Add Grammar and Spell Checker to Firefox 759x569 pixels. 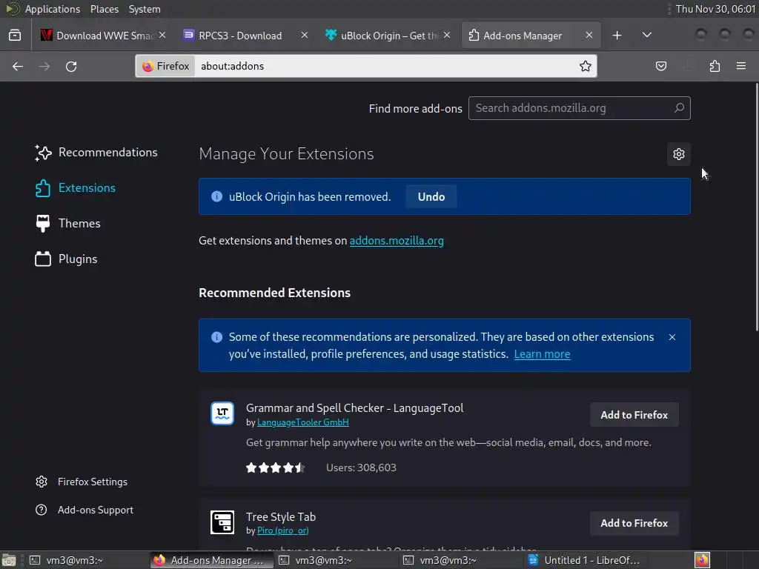point(634,415)
